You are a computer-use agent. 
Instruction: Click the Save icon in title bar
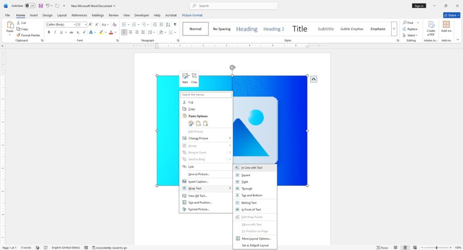41,5
